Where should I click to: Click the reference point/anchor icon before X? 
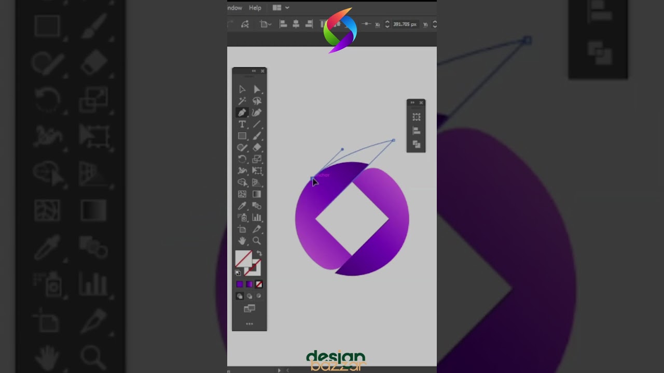point(367,24)
